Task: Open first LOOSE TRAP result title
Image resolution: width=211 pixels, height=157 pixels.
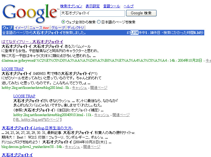Action: coord(13,69)
